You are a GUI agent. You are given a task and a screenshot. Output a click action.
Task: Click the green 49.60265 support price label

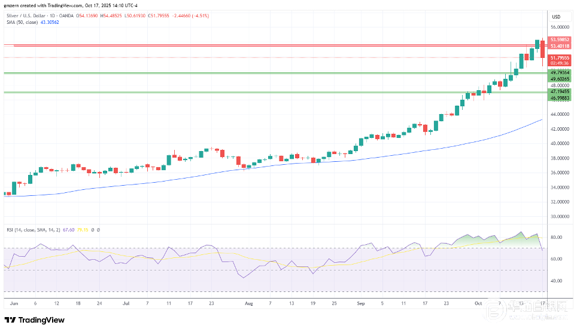[x=560, y=78]
